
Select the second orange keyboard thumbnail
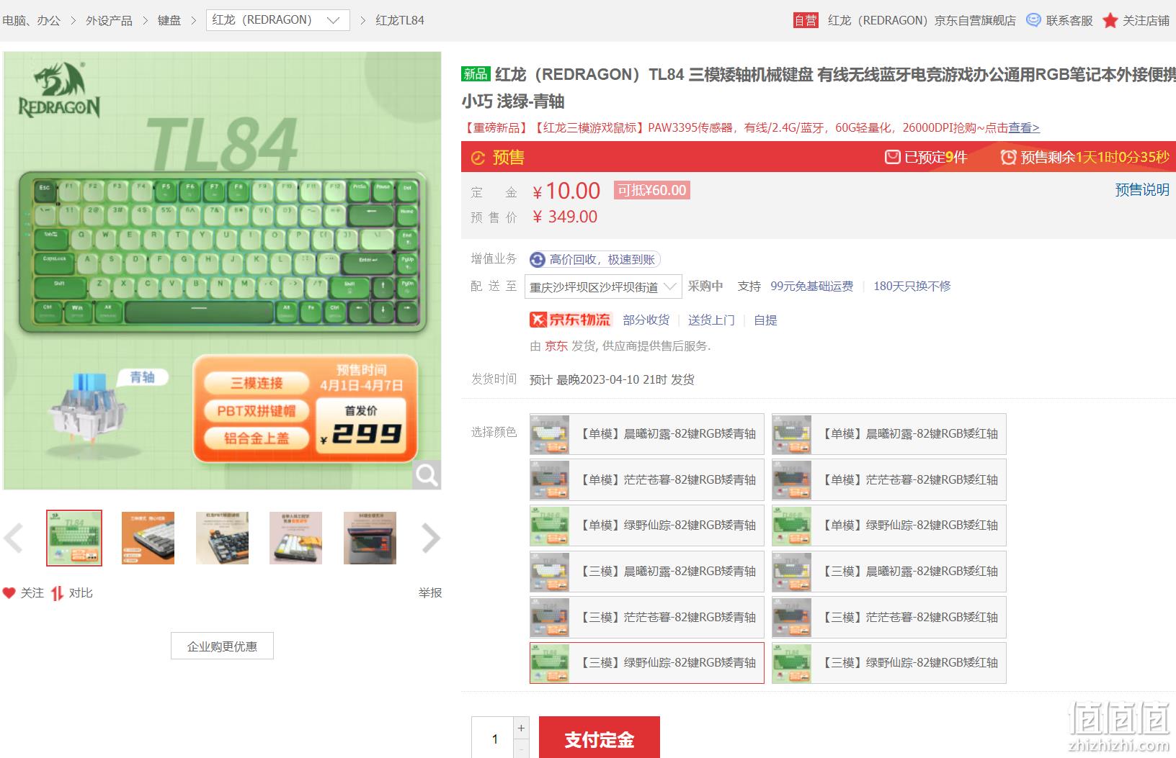(x=148, y=538)
